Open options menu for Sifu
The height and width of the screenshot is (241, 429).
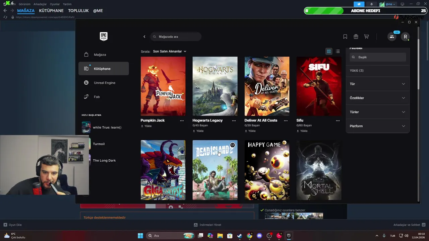point(338,120)
